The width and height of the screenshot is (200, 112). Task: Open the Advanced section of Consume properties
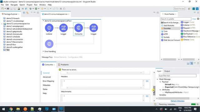coord(47,77)
